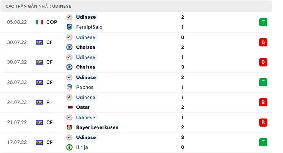Click the Qatar flag icon
The width and height of the screenshot is (283, 153).
pyautogui.click(x=69, y=107)
